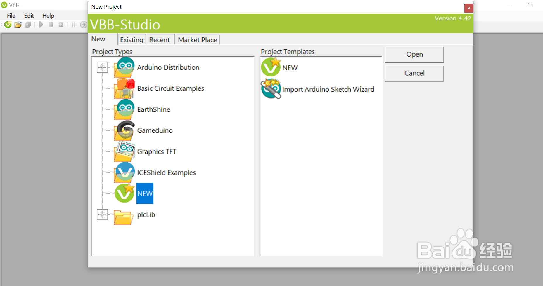Select the Gameduino project type
543x286 pixels.
[155, 130]
